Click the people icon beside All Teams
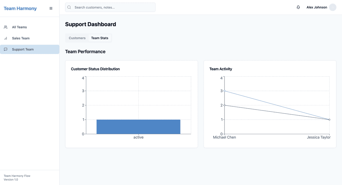This screenshot has height=185, width=342. coord(6,27)
